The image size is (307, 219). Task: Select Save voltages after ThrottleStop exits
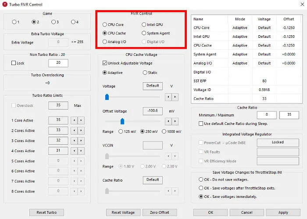201,188
